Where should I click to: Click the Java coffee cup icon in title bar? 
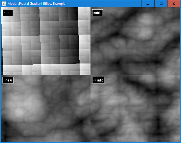(4, 4)
